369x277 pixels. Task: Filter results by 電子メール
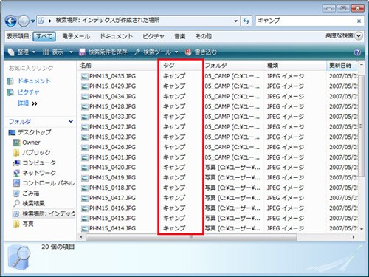pos(76,36)
